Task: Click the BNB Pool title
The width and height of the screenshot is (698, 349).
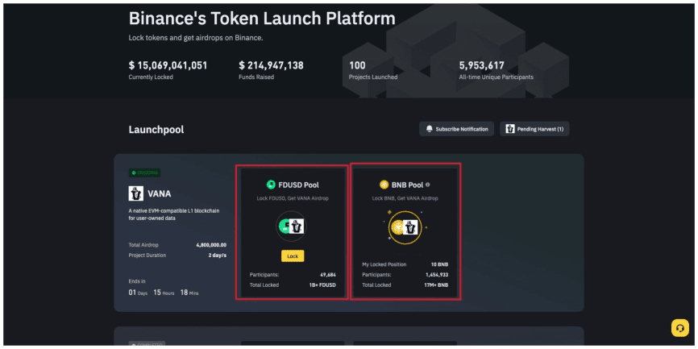Action: (409, 185)
